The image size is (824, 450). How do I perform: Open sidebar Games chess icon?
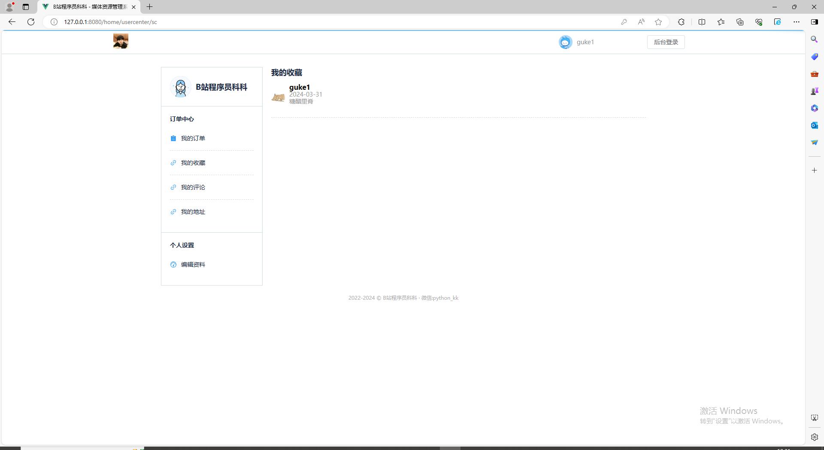[x=815, y=91]
